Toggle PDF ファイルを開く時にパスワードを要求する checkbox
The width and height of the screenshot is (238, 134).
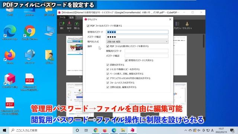[107, 46]
